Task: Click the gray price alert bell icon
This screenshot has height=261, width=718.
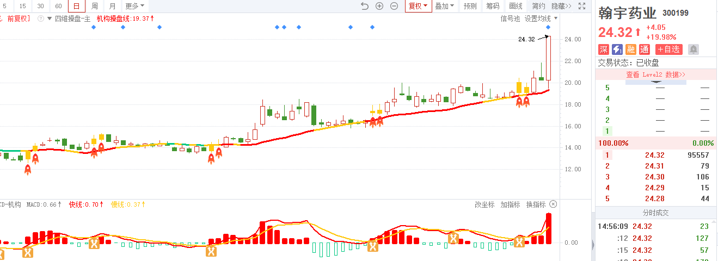Action: 694,49
